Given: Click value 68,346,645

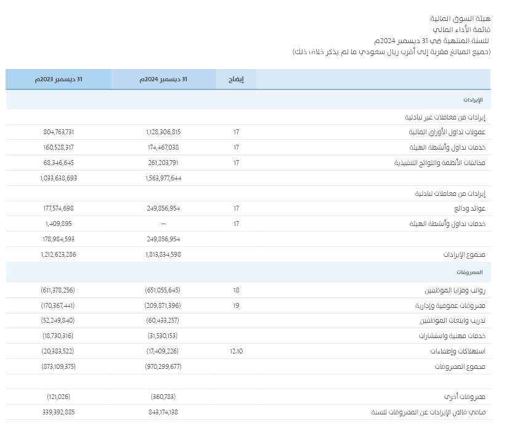Looking at the screenshot, I should click(59, 163).
